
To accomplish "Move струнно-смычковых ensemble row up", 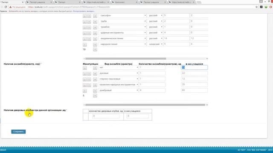I will tap(89, 79).
